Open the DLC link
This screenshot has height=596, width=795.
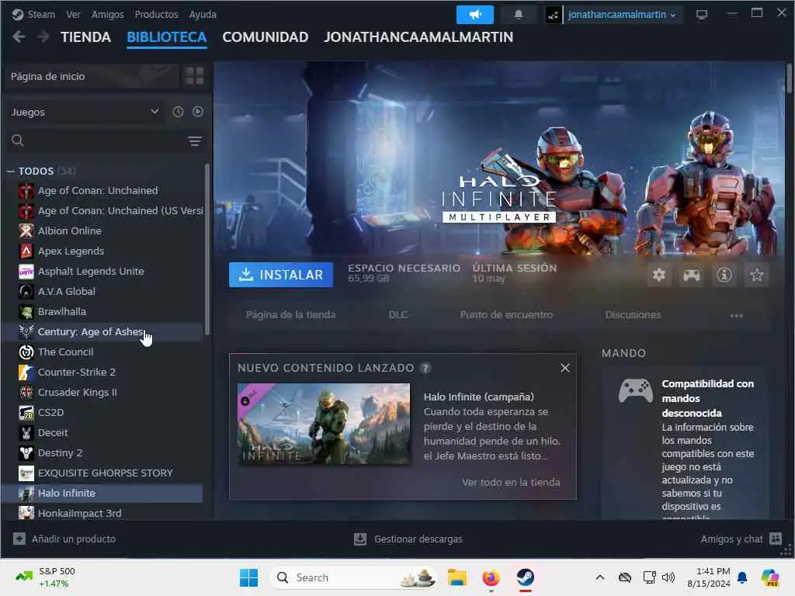point(398,315)
